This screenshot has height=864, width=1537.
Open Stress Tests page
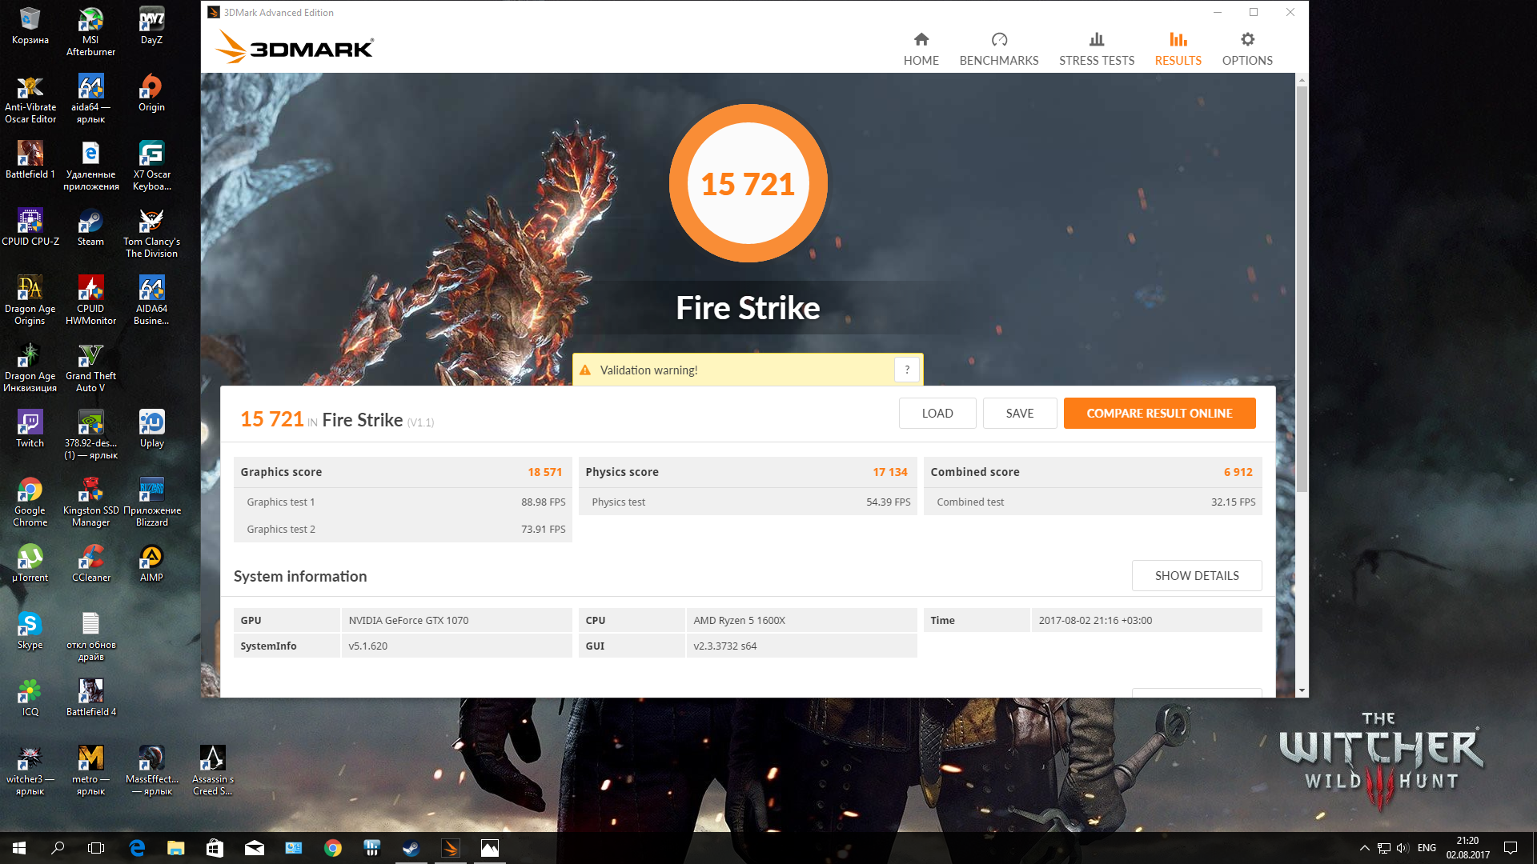(x=1096, y=48)
